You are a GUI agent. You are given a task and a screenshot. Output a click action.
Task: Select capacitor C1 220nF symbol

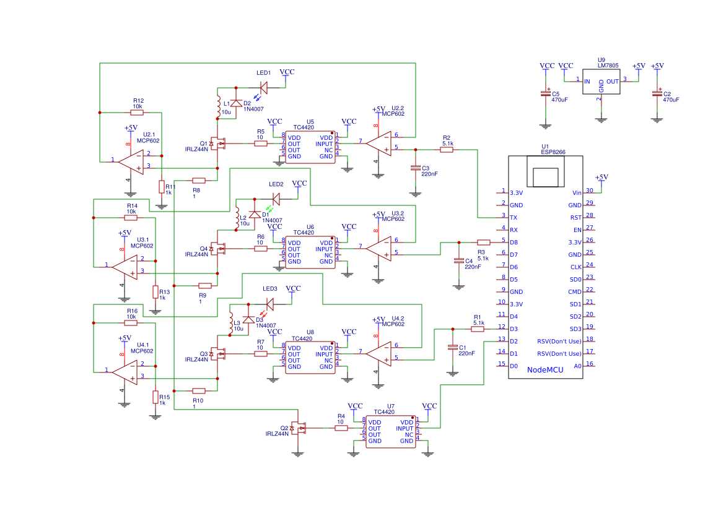click(x=453, y=347)
